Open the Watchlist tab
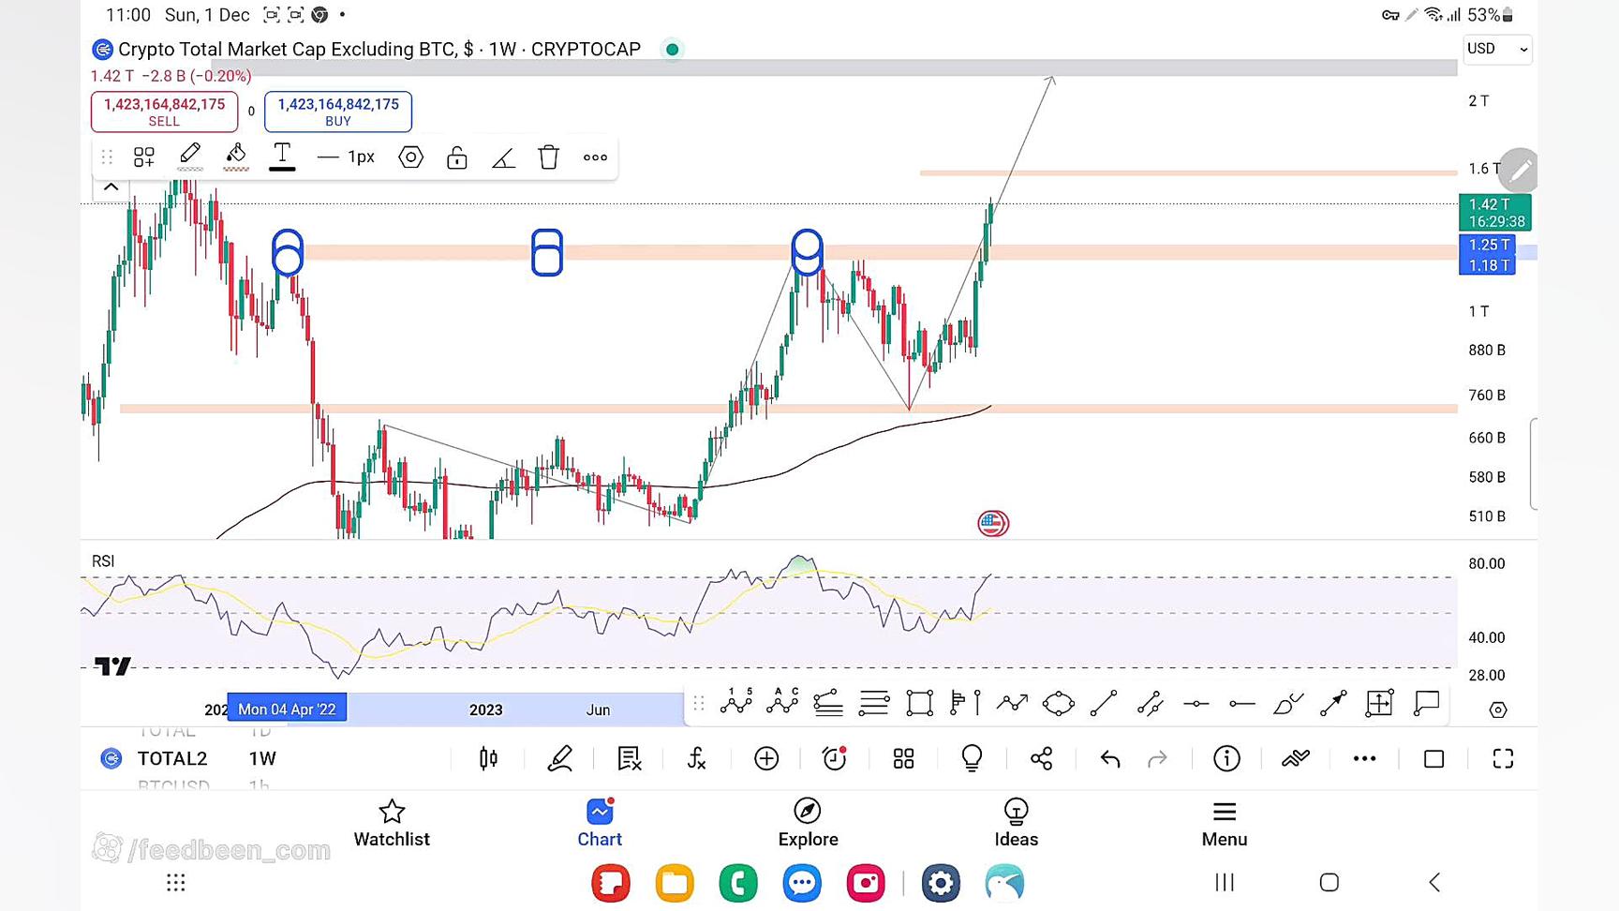The image size is (1619, 911). tap(392, 824)
